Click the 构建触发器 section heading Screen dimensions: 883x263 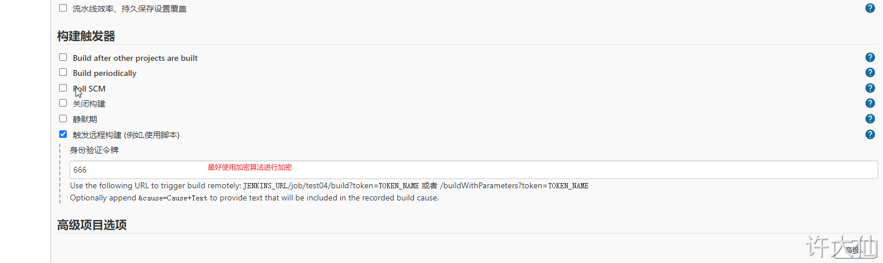pos(86,36)
